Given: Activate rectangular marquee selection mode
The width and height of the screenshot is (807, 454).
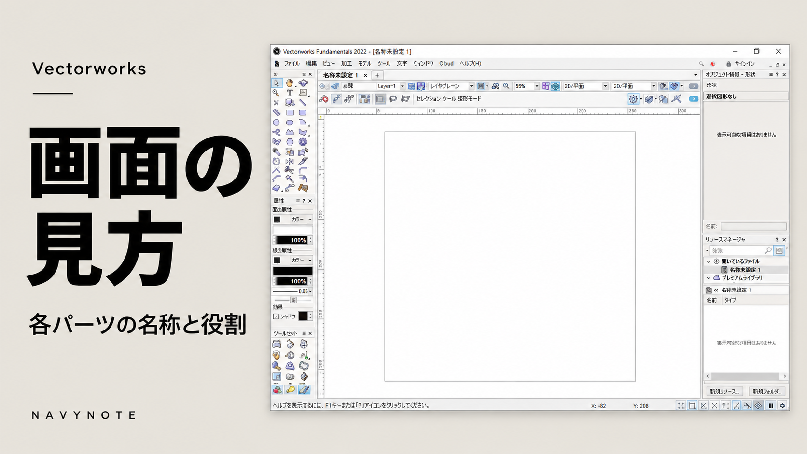Looking at the screenshot, I should click(x=380, y=99).
